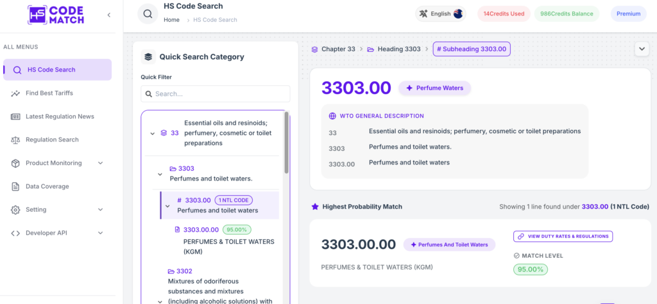Open View Duty Rates & Regulations
Viewport: 657px width, 304px height.
(x=563, y=236)
